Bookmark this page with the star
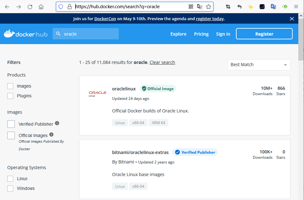This screenshot has height=200, width=304. click(209, 7)
